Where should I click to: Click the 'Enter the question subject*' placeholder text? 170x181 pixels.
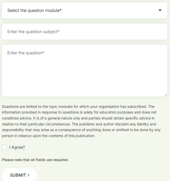tap(33, 32)
